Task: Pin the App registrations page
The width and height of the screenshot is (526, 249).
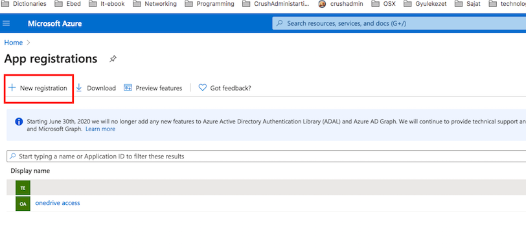Action: click(x=113, y=60)
